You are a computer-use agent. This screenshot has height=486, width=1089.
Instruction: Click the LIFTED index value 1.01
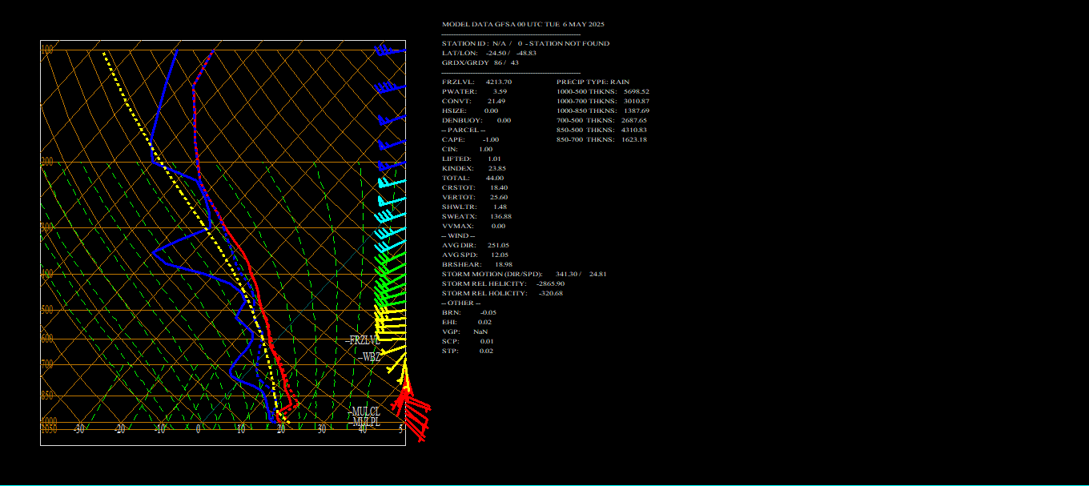click(x=494, y=159)
